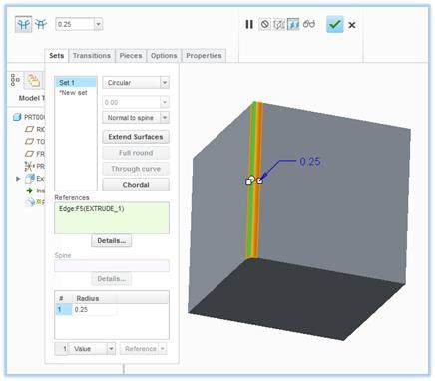Screen dimensions: 435x381
Task: Open the Sets tab
Action: coord(57,56)
